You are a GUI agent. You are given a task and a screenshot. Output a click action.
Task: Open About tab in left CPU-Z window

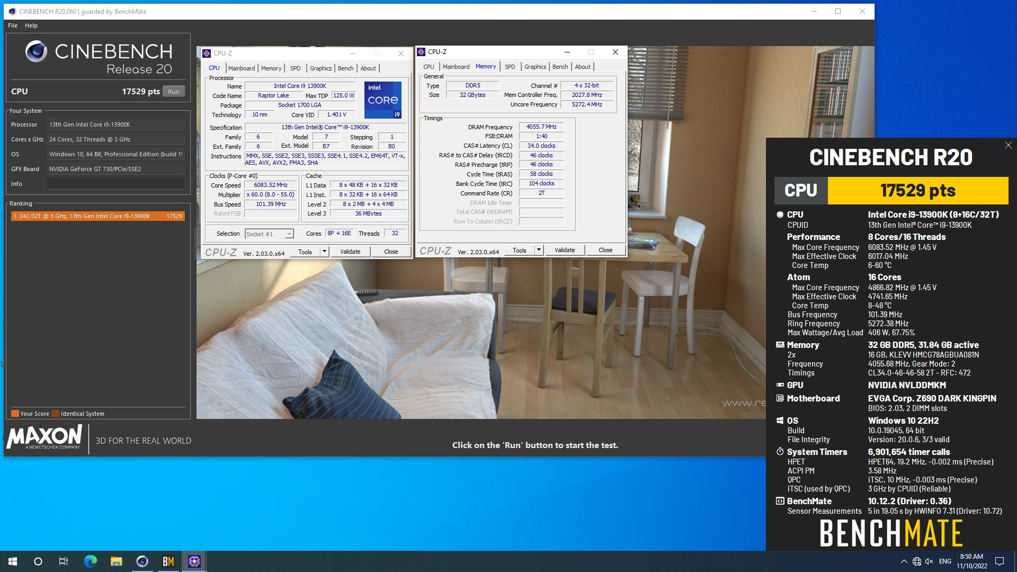click(x=368, y=68)
